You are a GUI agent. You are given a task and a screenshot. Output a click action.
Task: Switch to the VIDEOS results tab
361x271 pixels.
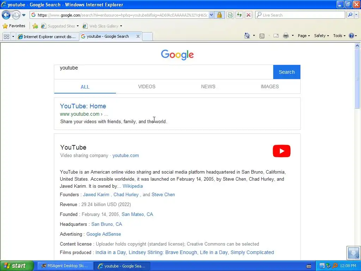pyautogui.click(x=147, y=87)
